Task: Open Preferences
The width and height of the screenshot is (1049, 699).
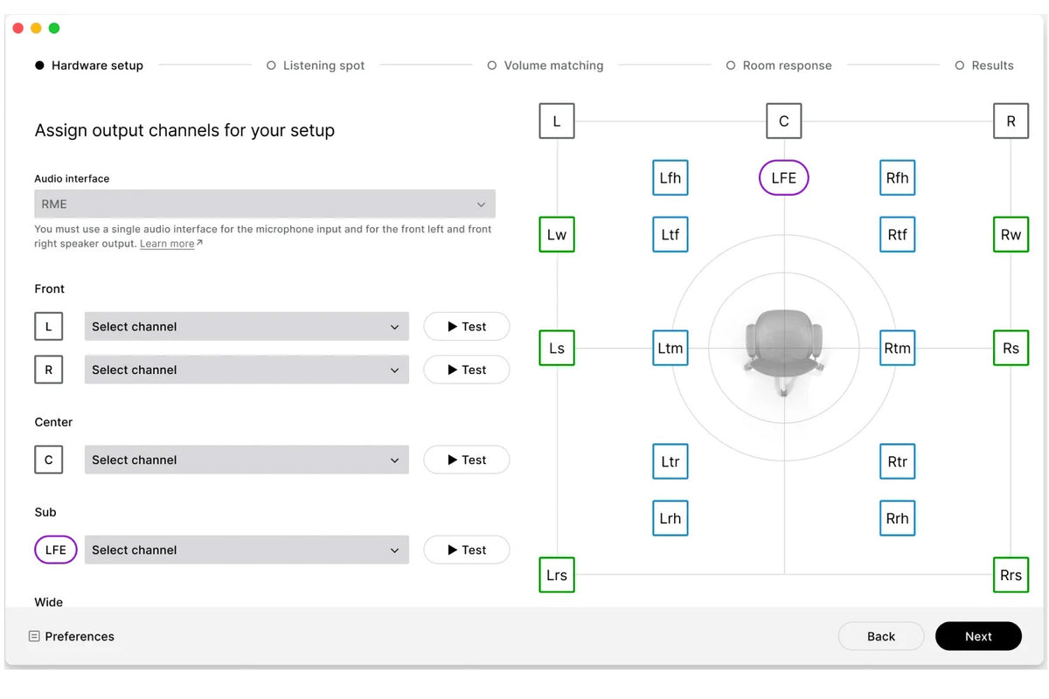Action: (x=72, y=637)
